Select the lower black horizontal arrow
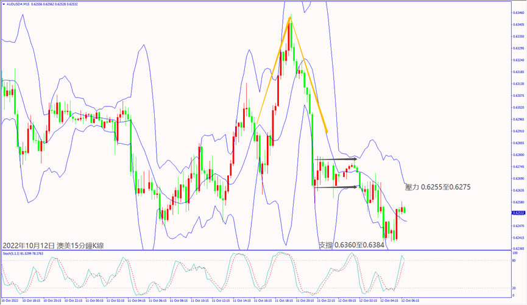The image size is (527, 305). (x=336, y=187)
